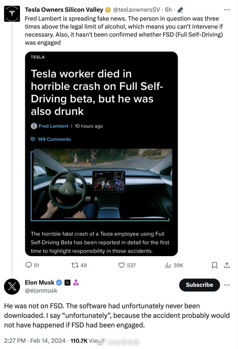
Task: Open Tesla Owners Silicon Valley profile avatar
Action: click(12, 14)
